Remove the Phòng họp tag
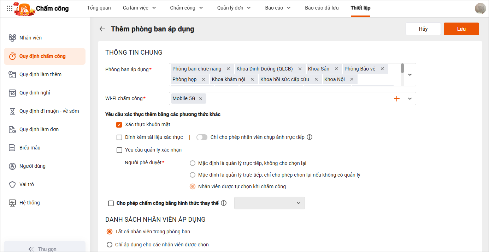This screenshot has height=252, width=489. tap(204, 79)
